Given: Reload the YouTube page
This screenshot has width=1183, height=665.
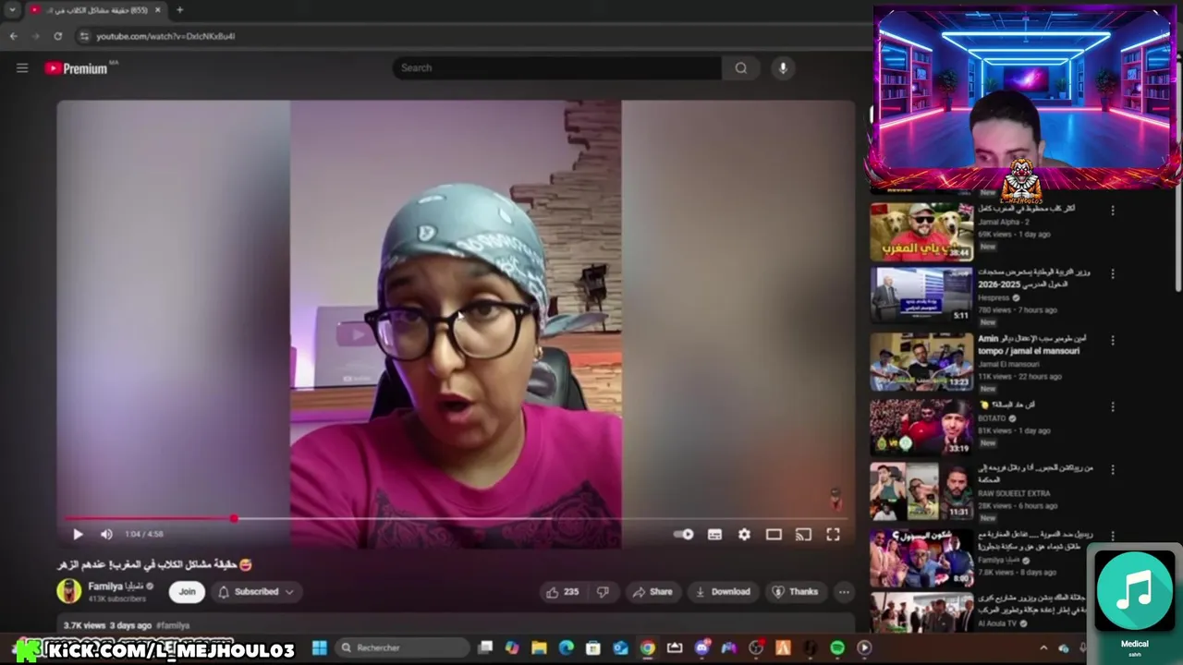Looking at the screenshot, I should [57, 36].
